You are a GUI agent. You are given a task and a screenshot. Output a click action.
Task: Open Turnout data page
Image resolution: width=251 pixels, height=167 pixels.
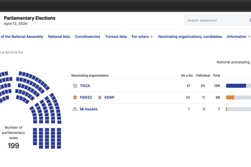(x=116, y=36)
